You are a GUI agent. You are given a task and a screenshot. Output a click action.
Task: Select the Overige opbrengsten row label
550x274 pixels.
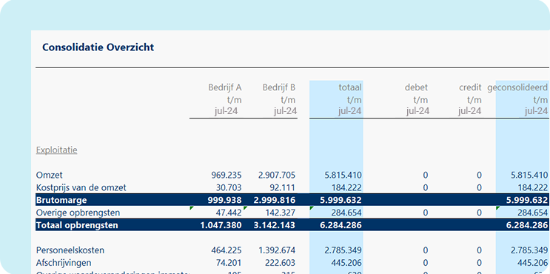coord(78,213)
